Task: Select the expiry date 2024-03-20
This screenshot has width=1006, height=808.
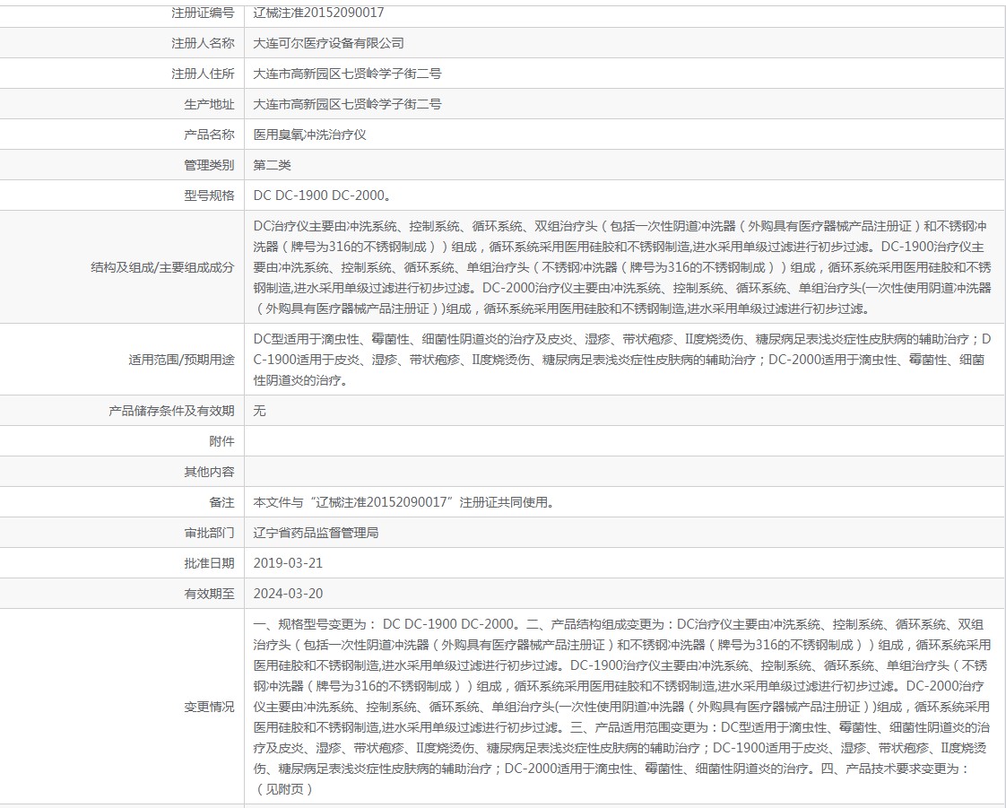Action: [x=288, y=595]
